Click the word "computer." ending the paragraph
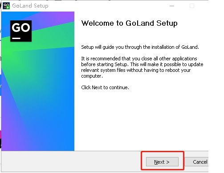Screen dimensions: 224x173 pos(92,76)
